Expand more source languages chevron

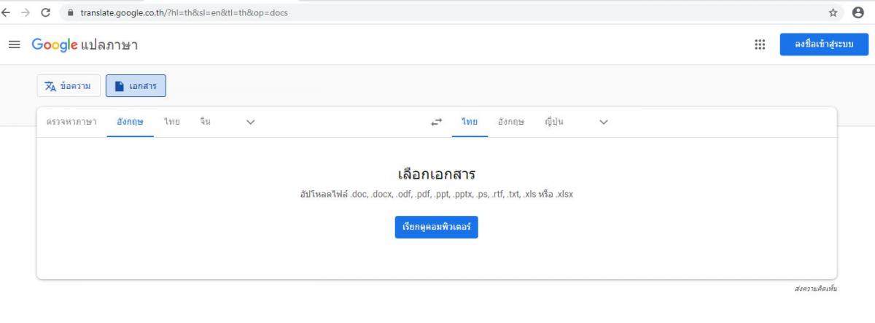point(251,122)
